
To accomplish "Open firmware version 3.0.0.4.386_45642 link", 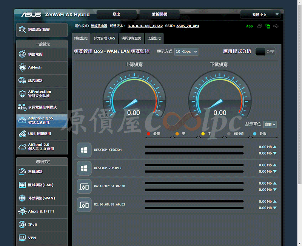I will 145,26.
